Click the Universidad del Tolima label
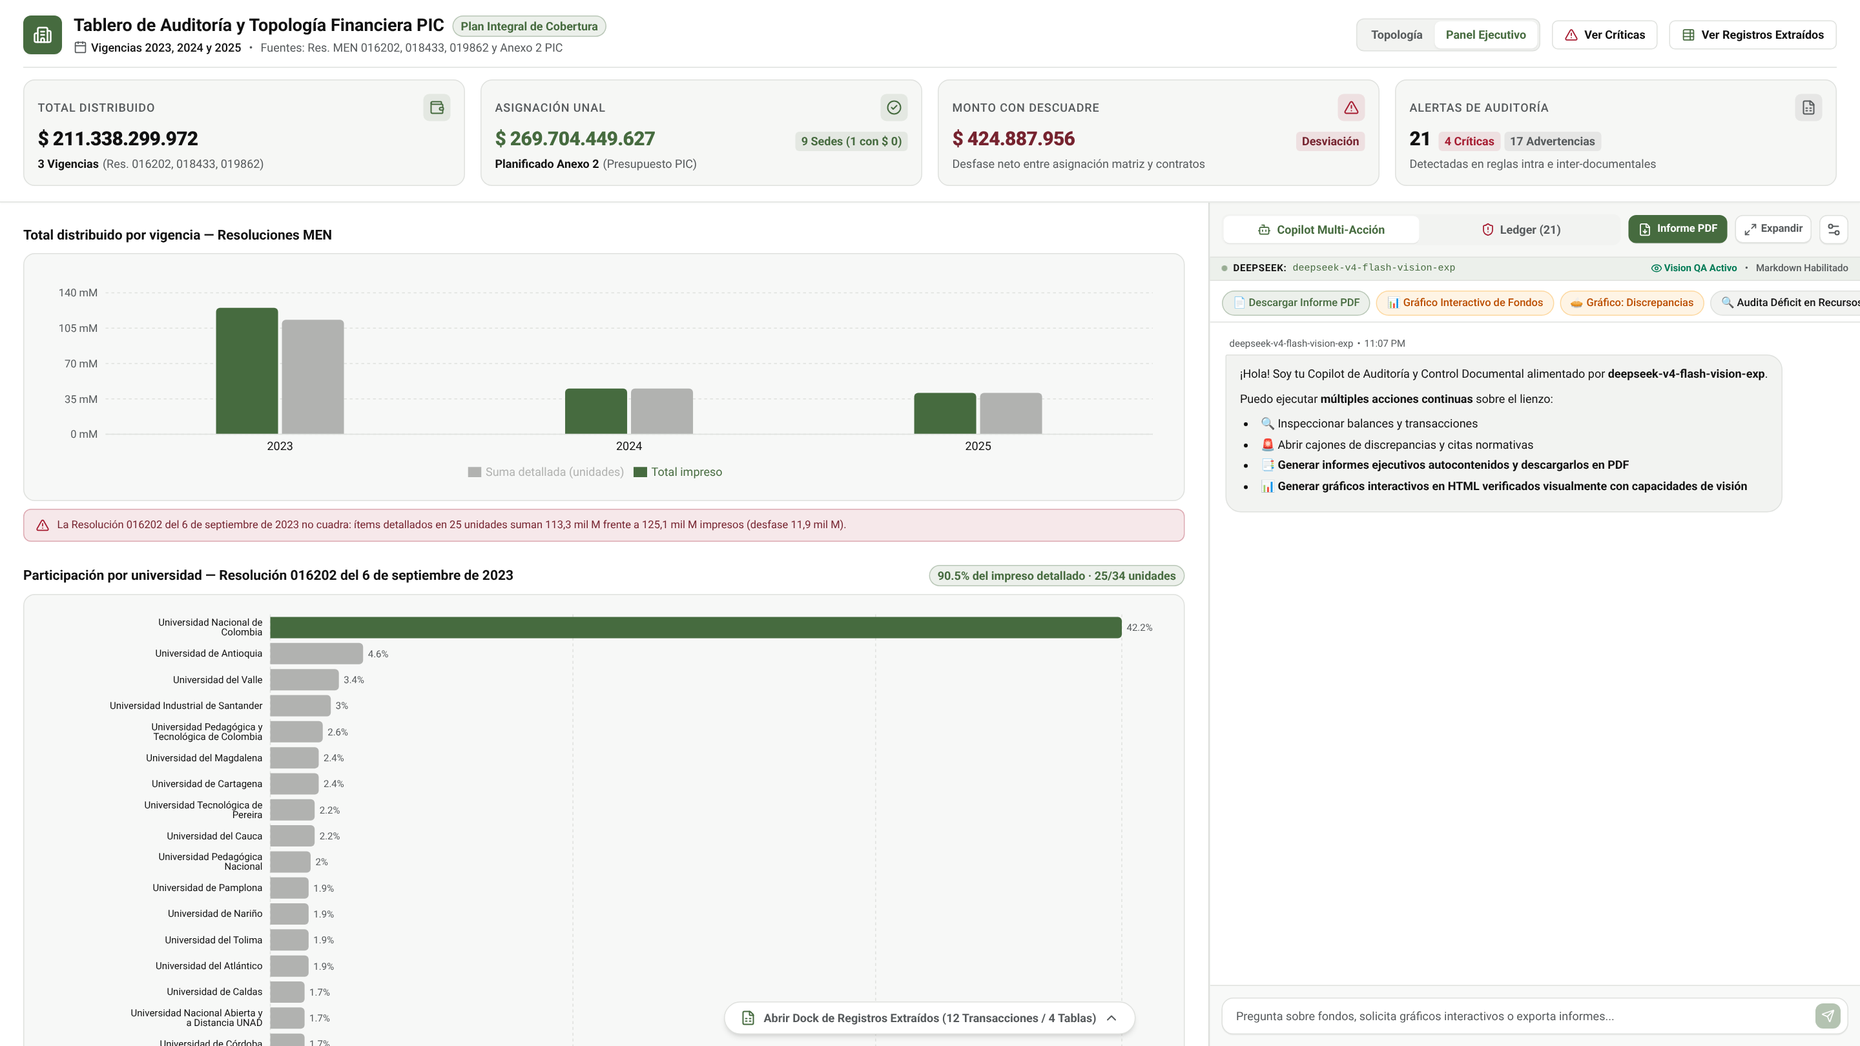The image size is (1860, 1046). click(x=213, y=940)
